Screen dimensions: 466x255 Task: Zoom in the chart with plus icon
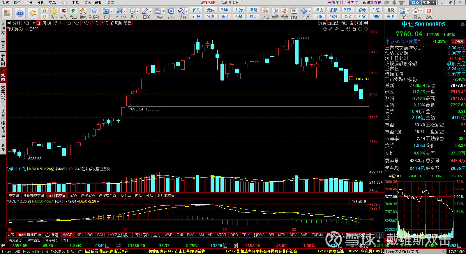coord(360,29)
